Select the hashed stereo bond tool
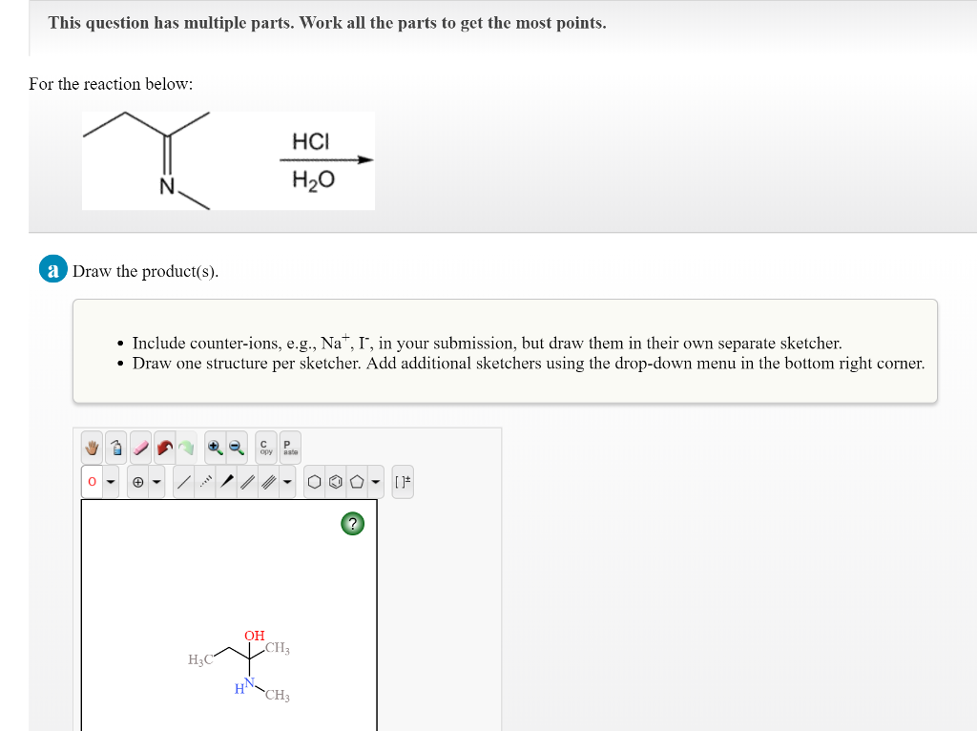The width and height of the screenshot is (977, 731). [205, 481]
